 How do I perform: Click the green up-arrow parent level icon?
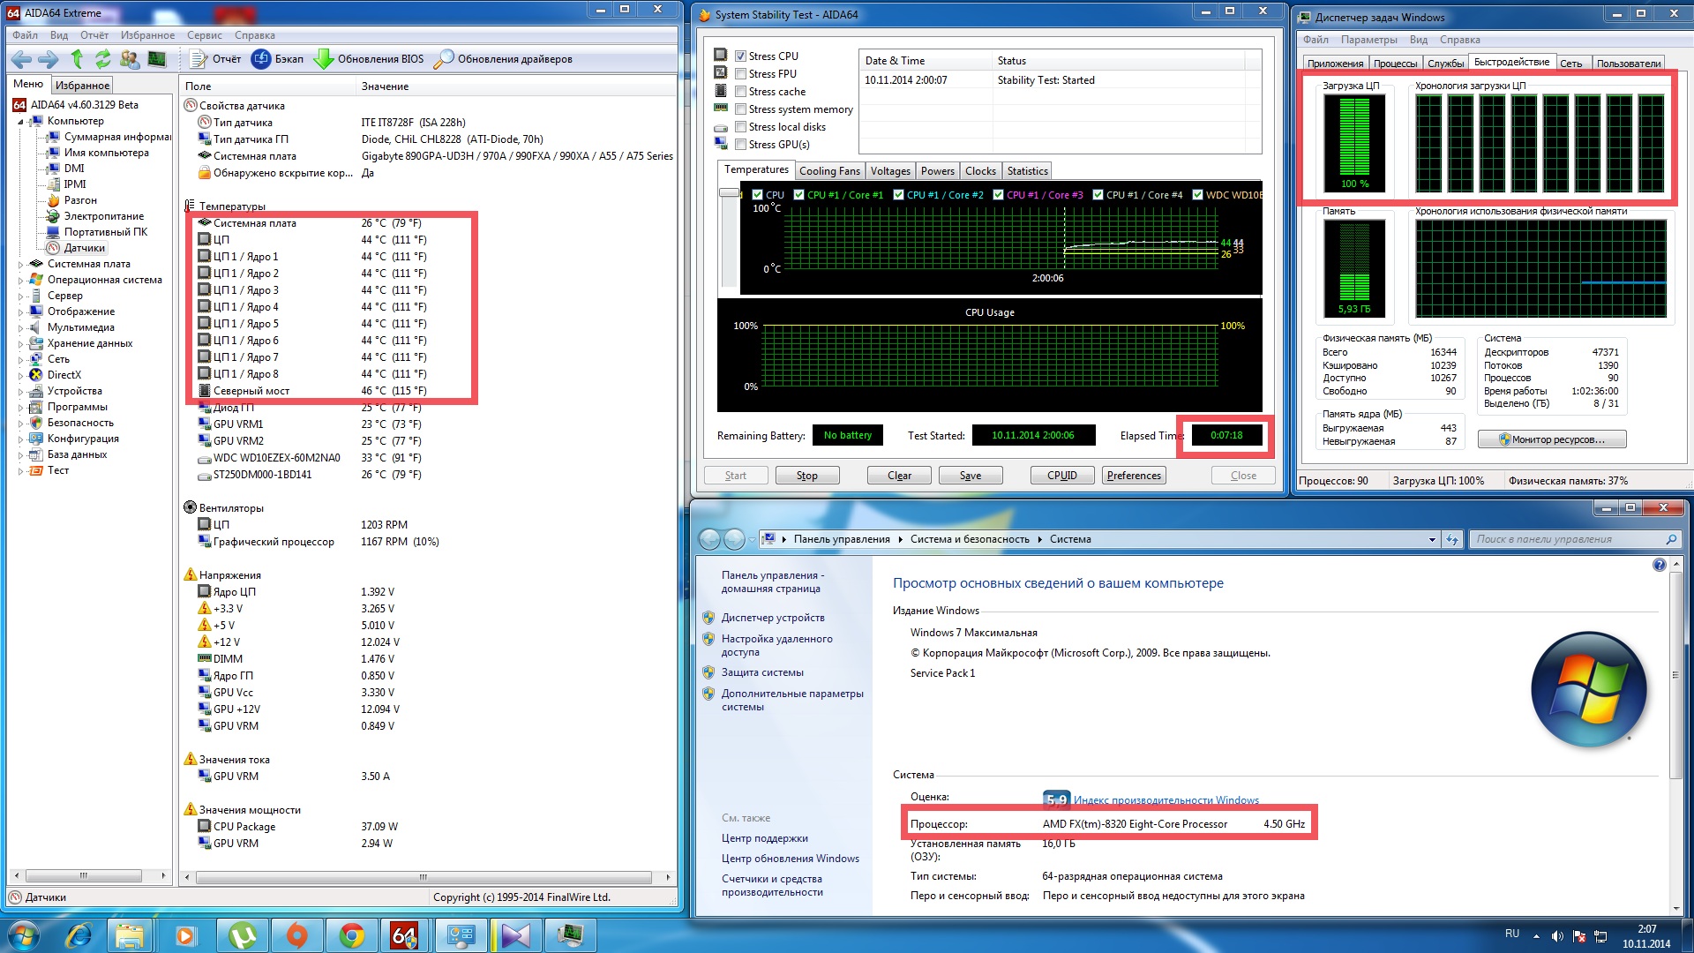(x=77, y=59)
